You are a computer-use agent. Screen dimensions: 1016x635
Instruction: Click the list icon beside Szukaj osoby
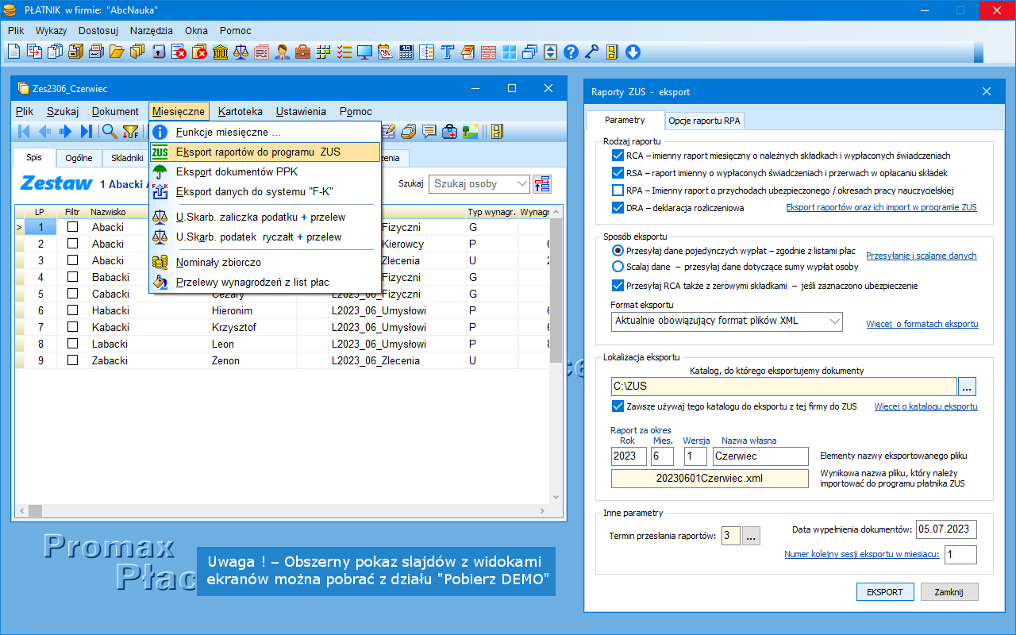(542, 184)
